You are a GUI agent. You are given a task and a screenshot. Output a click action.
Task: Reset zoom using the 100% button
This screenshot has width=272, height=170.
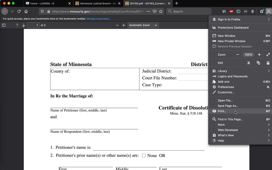point(248,55)
